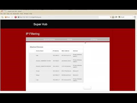Open the Tools menu
The image size is (137, 103).
pyautogui.click(x=21, y=14)
